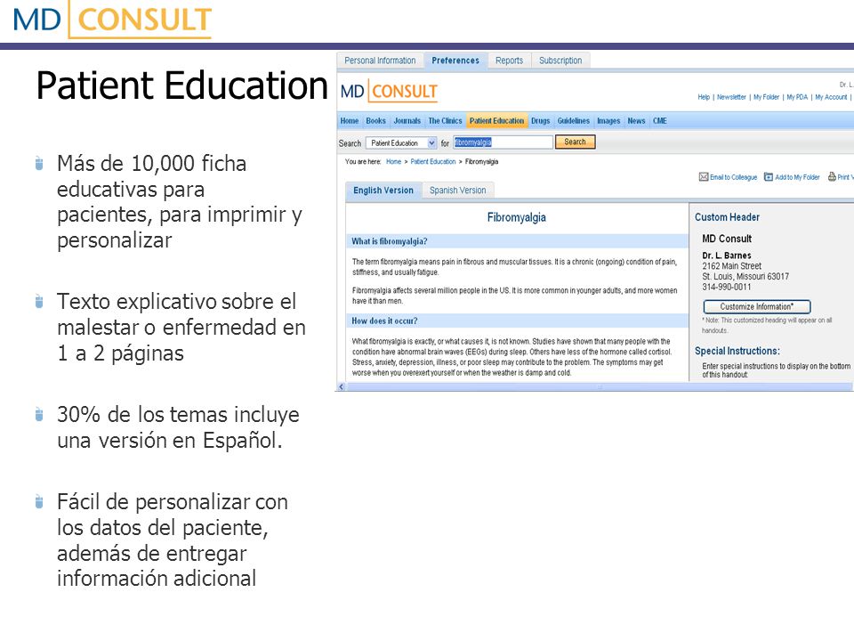Open Images in the navigation bar

(x=608, y=120)
